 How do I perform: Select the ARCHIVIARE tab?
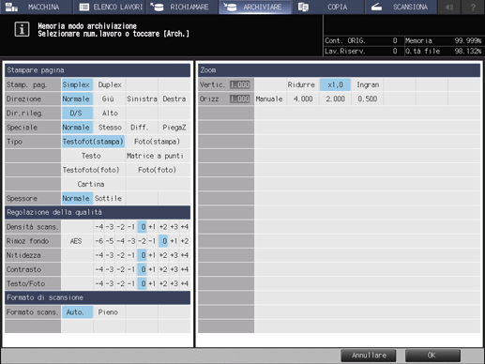tap(255, 7)
